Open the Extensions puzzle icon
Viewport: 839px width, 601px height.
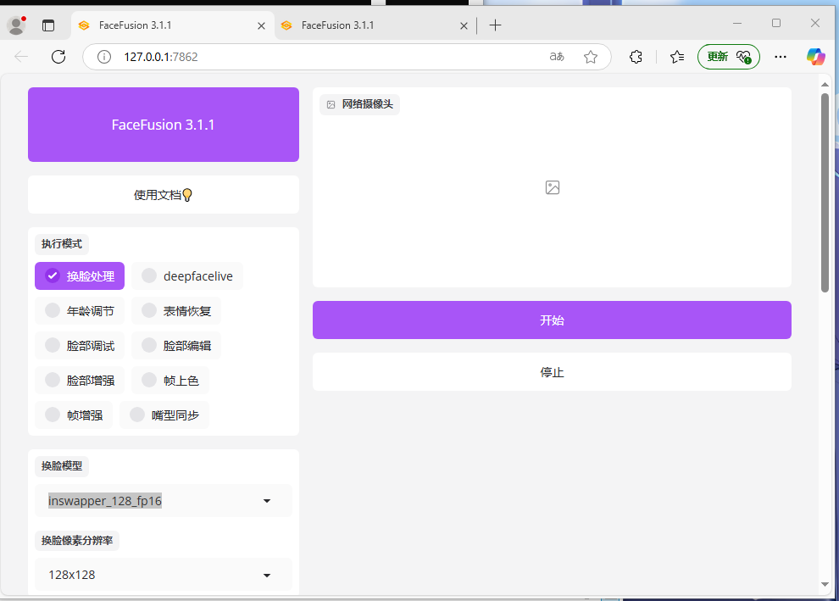coord(636,57)
